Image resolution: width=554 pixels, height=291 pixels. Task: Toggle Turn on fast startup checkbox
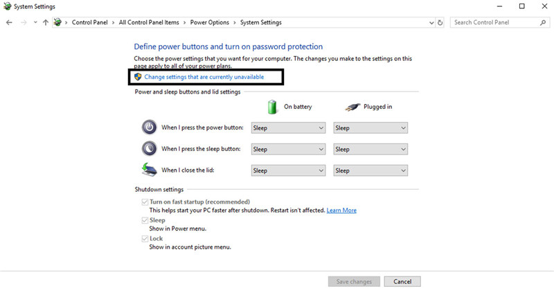143,202
